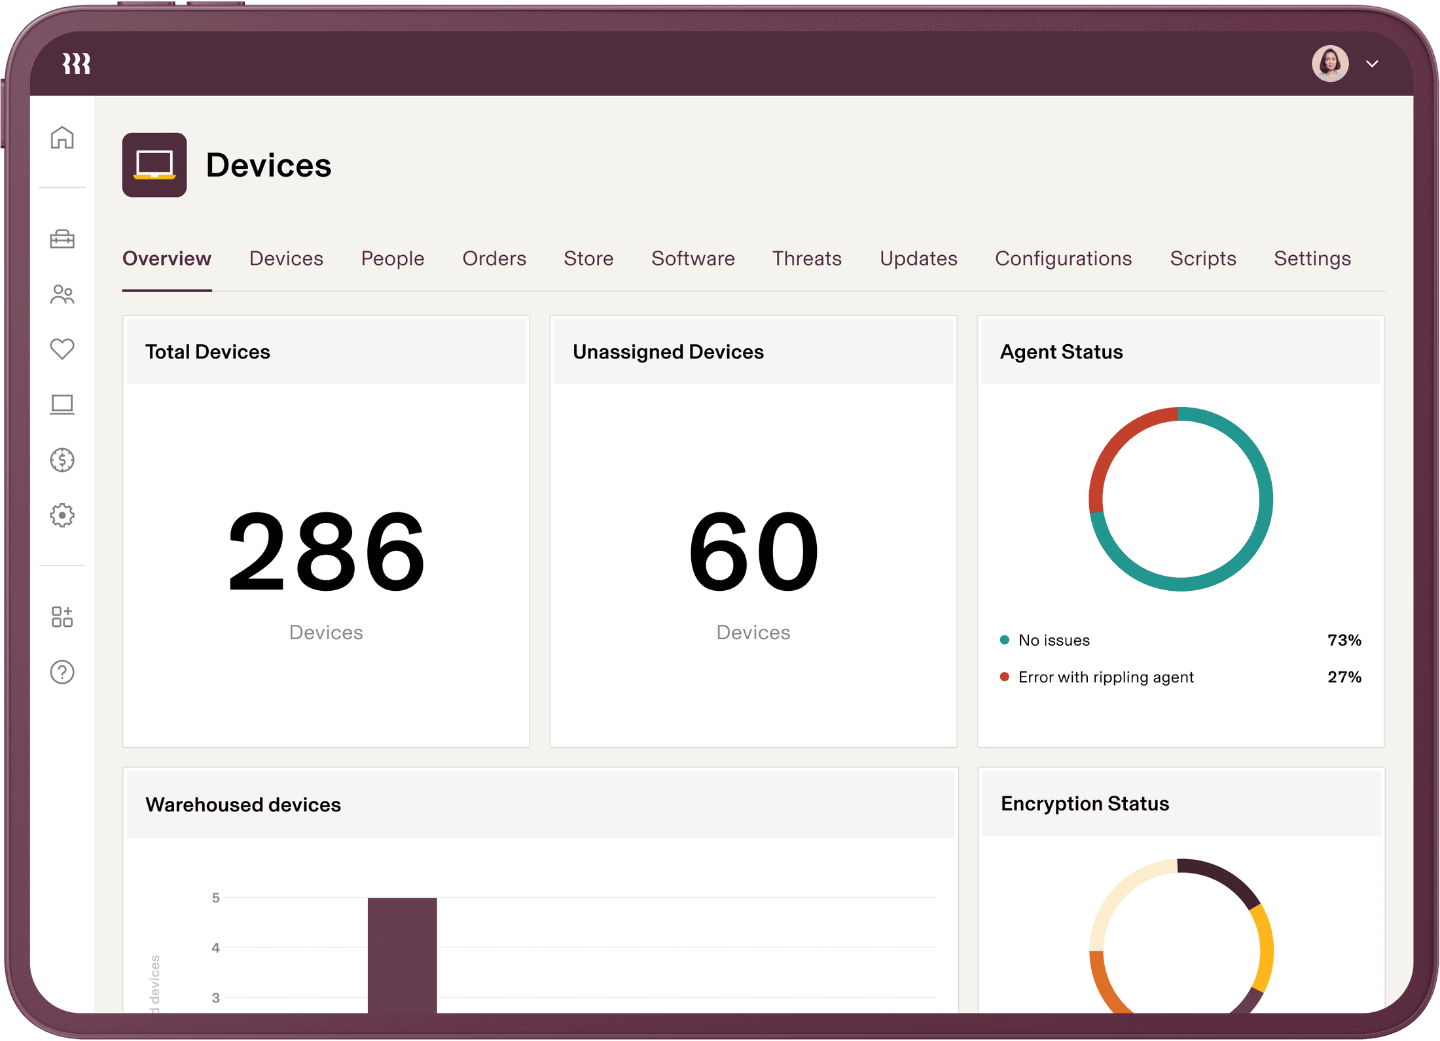
Task: Open settings via the gear icon
Action: click(x=63, y=515)
